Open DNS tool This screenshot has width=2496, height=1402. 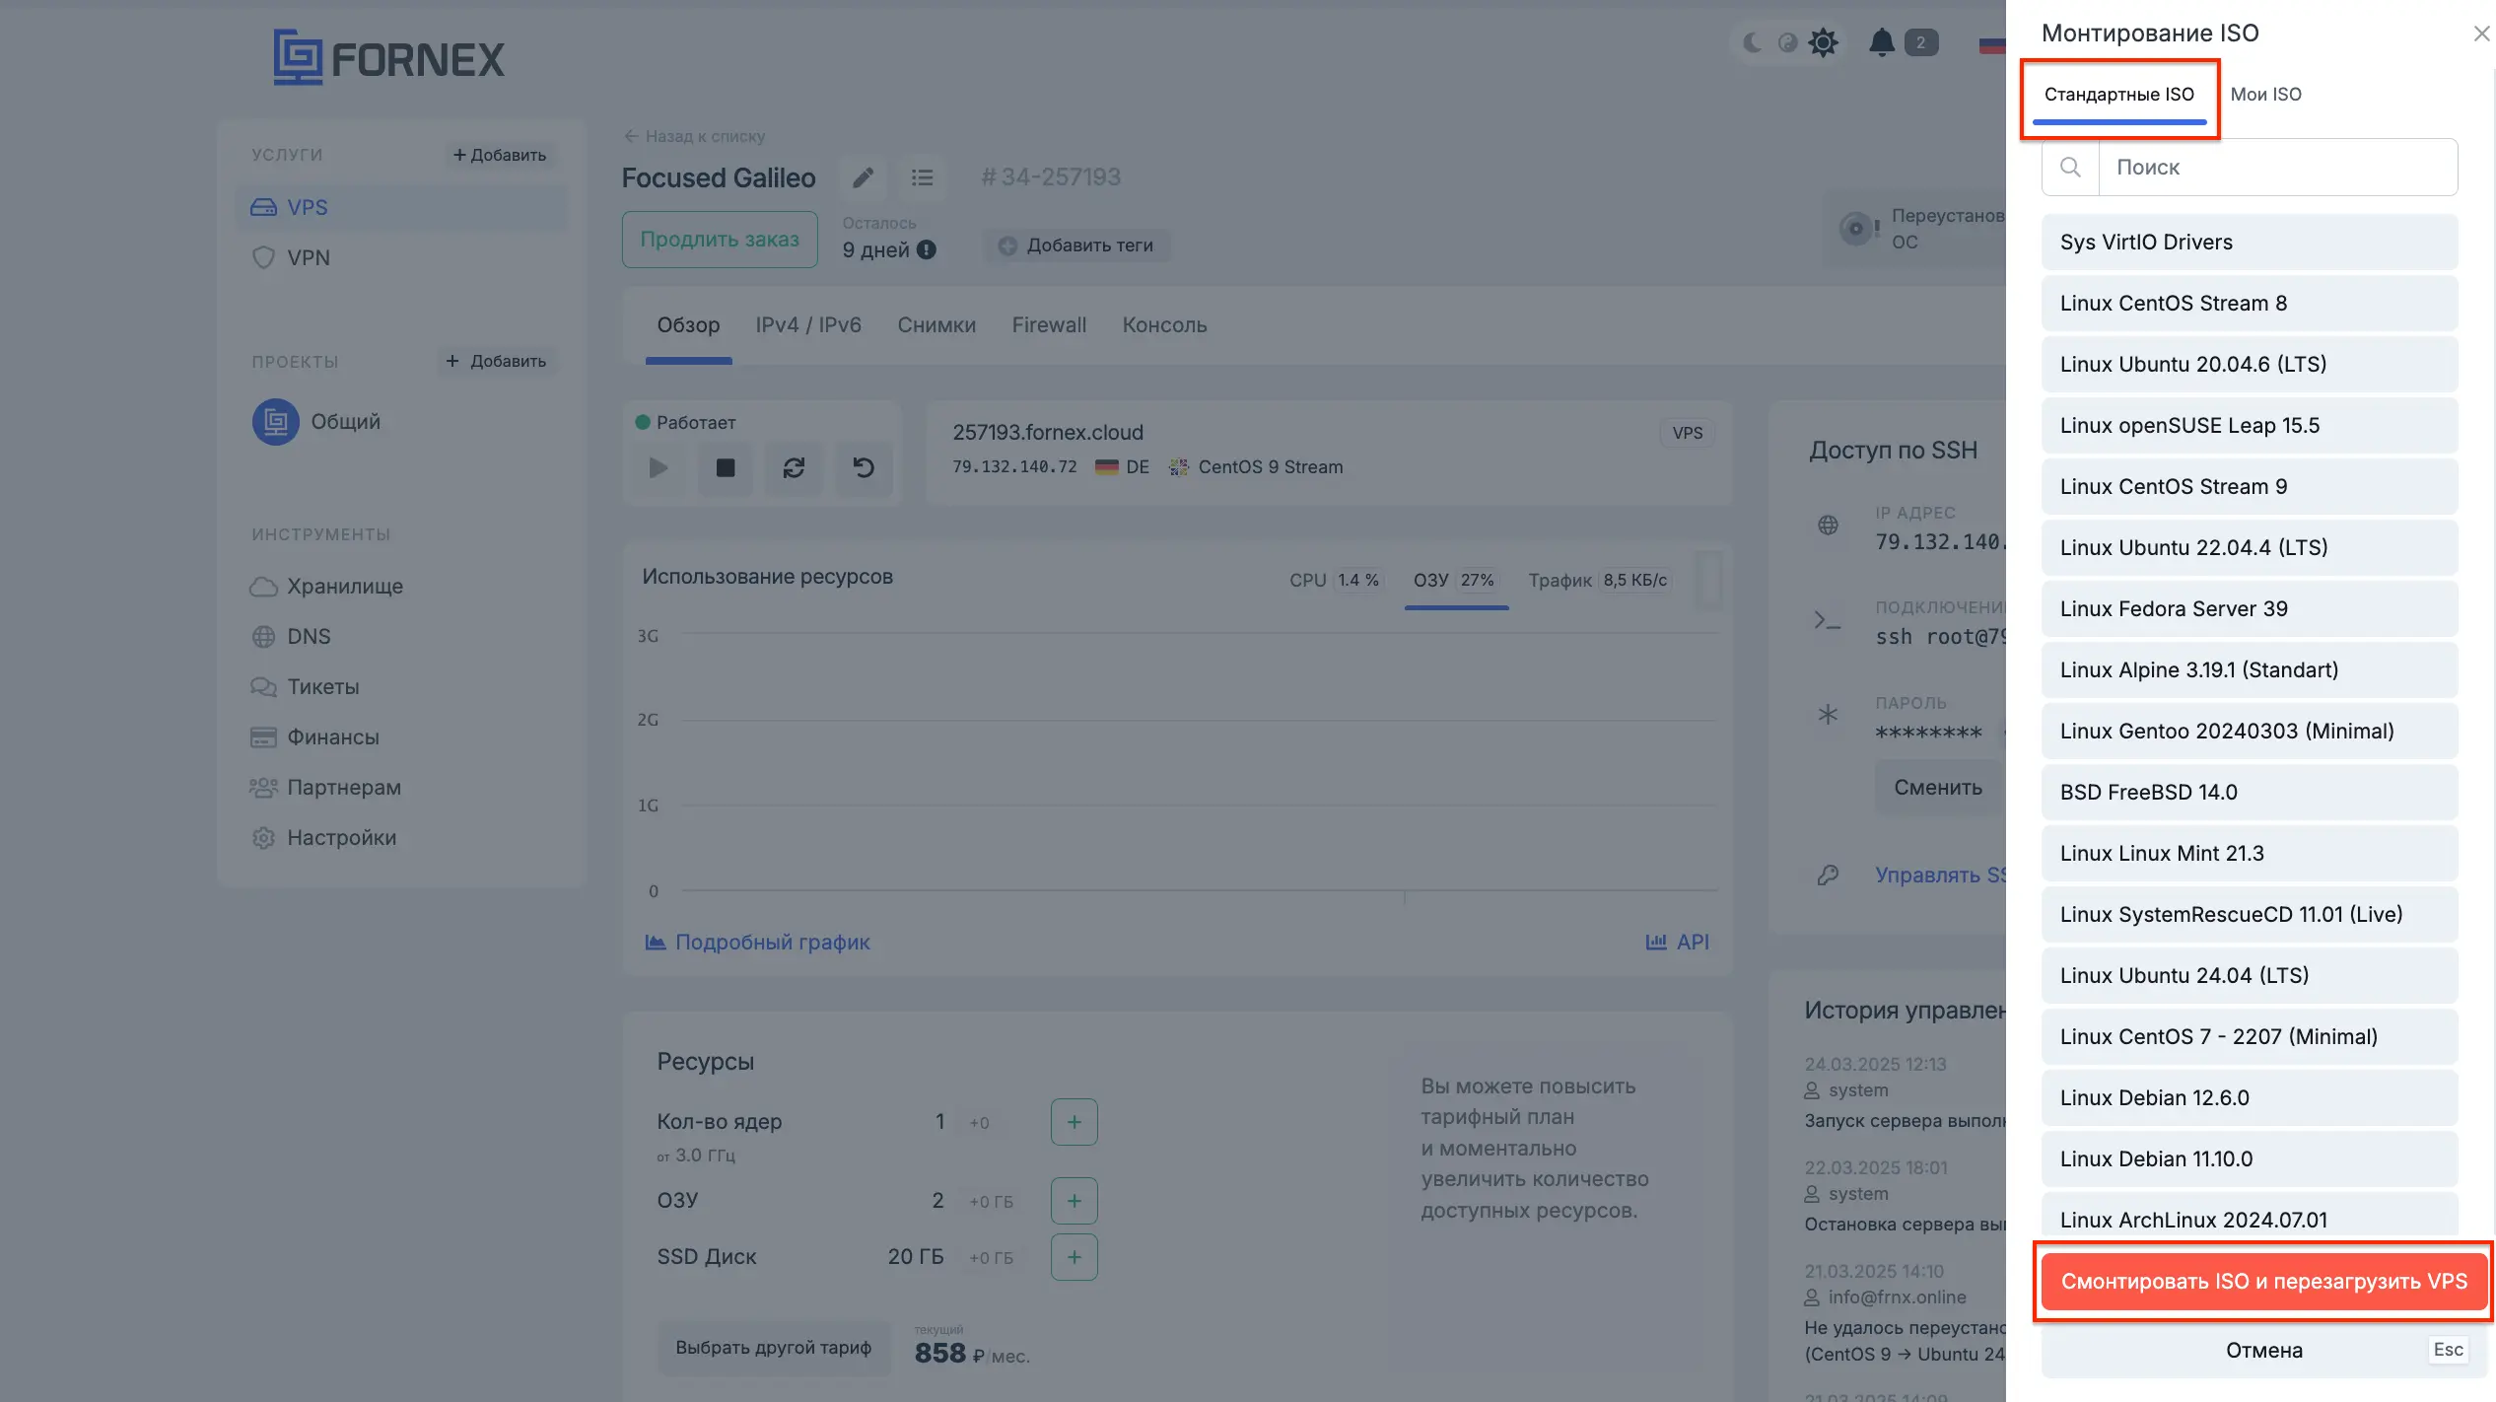[291, 637]
